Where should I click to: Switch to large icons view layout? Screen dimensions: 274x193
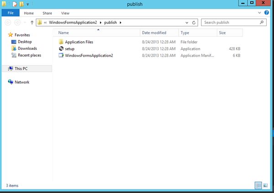pos(266,185)
